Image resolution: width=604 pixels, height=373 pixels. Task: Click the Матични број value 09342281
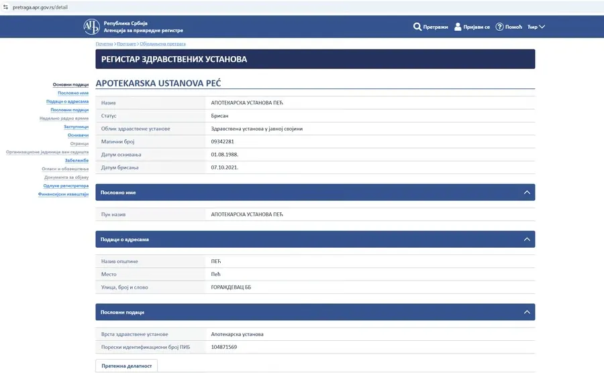pos(222,141)
